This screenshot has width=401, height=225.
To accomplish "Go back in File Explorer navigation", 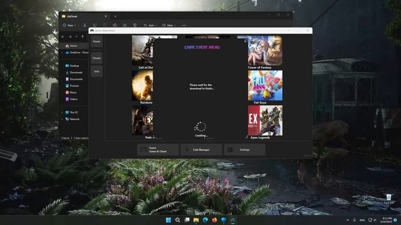I will pyautogui.click(x=63, y=37).
